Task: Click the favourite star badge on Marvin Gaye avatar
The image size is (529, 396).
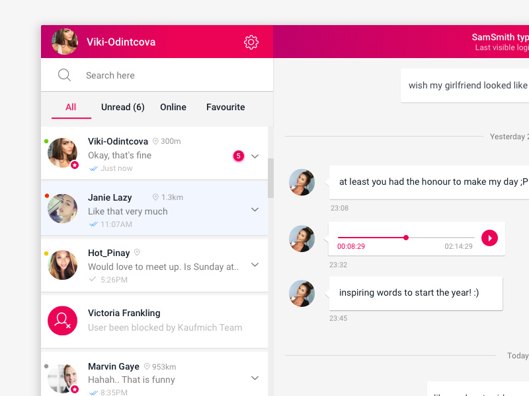Action: (x=75, y=389)
